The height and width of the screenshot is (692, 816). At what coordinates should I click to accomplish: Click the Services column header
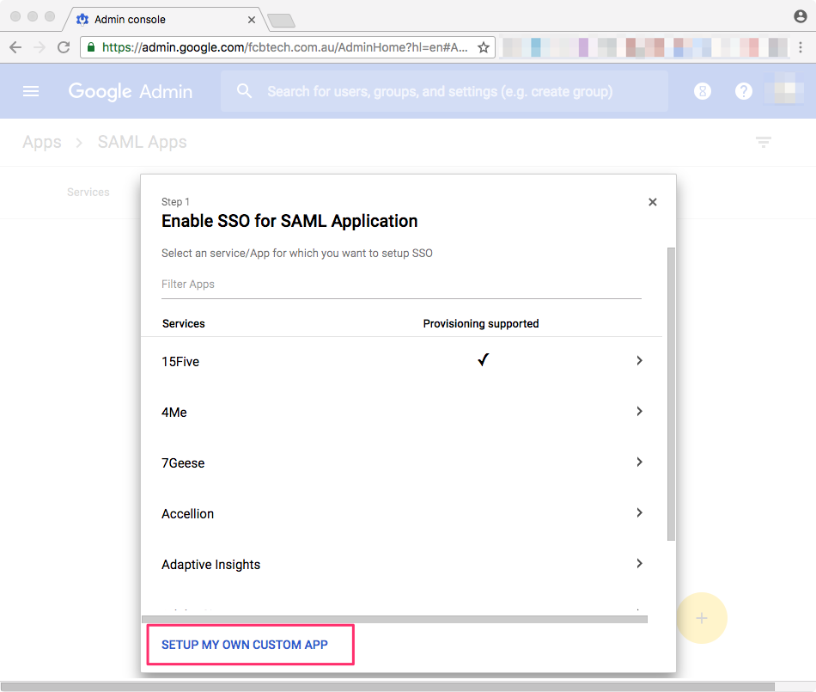184,323
